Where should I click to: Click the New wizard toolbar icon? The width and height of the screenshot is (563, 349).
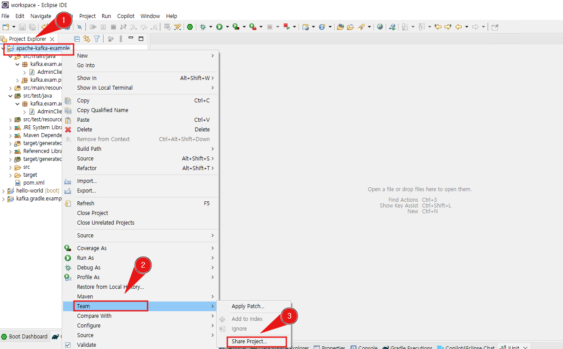click(x=6, y=27)
